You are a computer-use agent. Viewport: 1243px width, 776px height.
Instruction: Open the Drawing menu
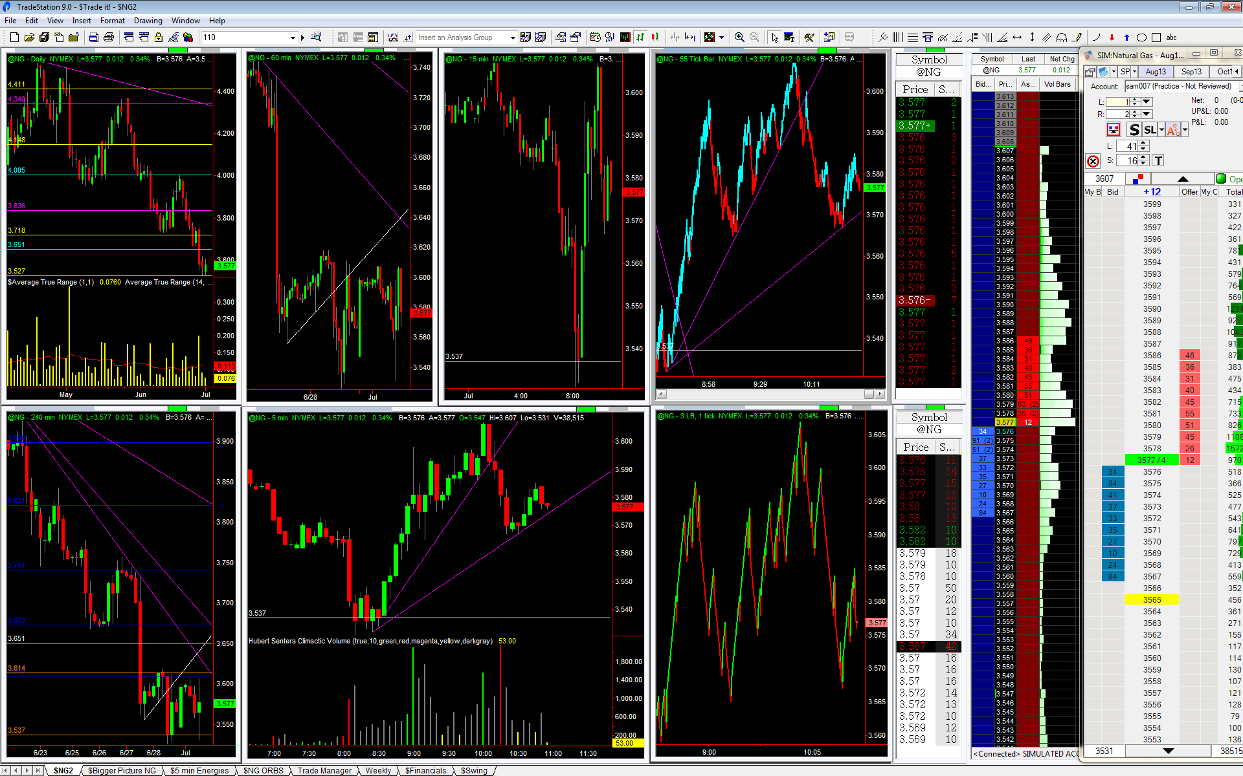(148, 21)
